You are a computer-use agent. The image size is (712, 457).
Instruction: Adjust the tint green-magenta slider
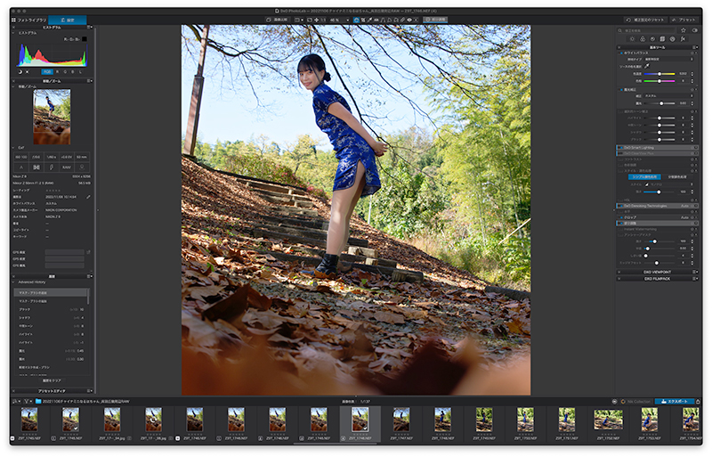pyautogui.click(x=659, y=81)
